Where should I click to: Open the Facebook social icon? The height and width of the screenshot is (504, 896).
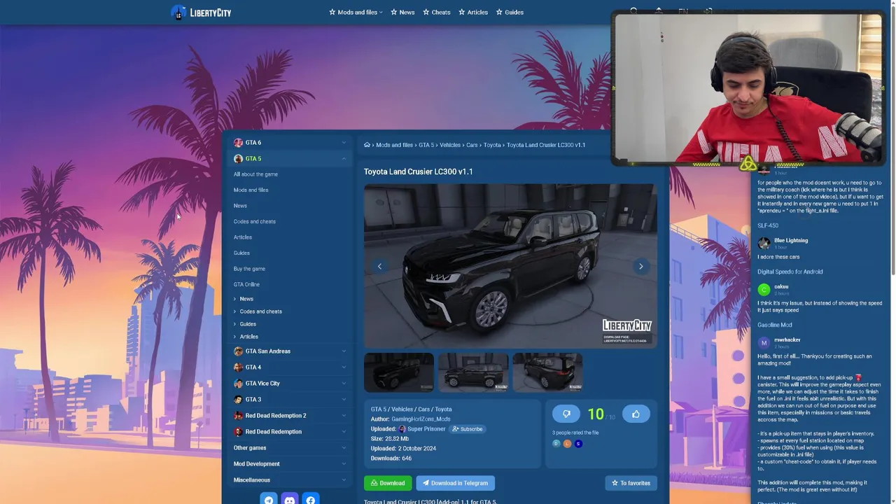click(311, 500)
